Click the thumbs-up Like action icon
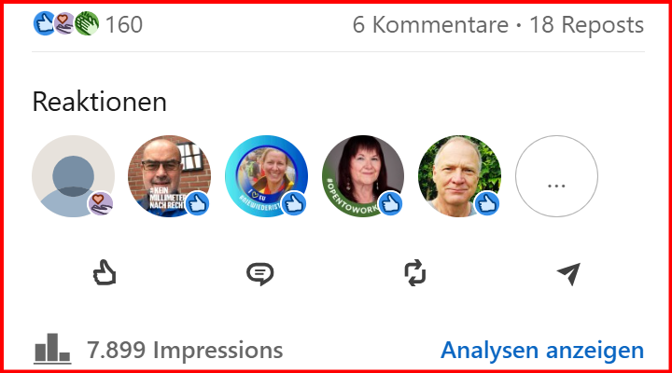 [105, 272]
